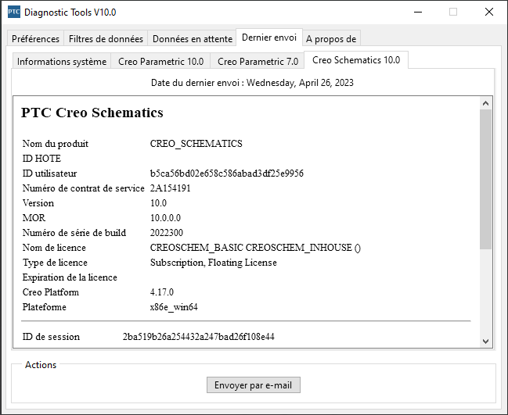This screenshot has width=508, height=415.
Task: Select contract number 2A154191
Action: tap(171, 188)
